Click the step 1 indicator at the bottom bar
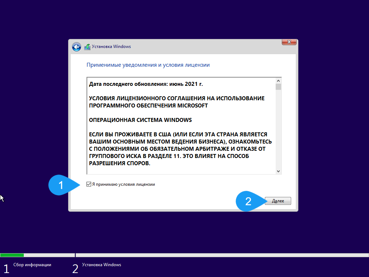Viewport: 369px width, 277px height. pos(6,269)
